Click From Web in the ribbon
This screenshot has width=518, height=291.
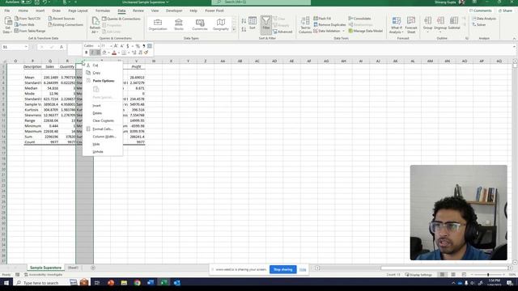click(24, 25)
